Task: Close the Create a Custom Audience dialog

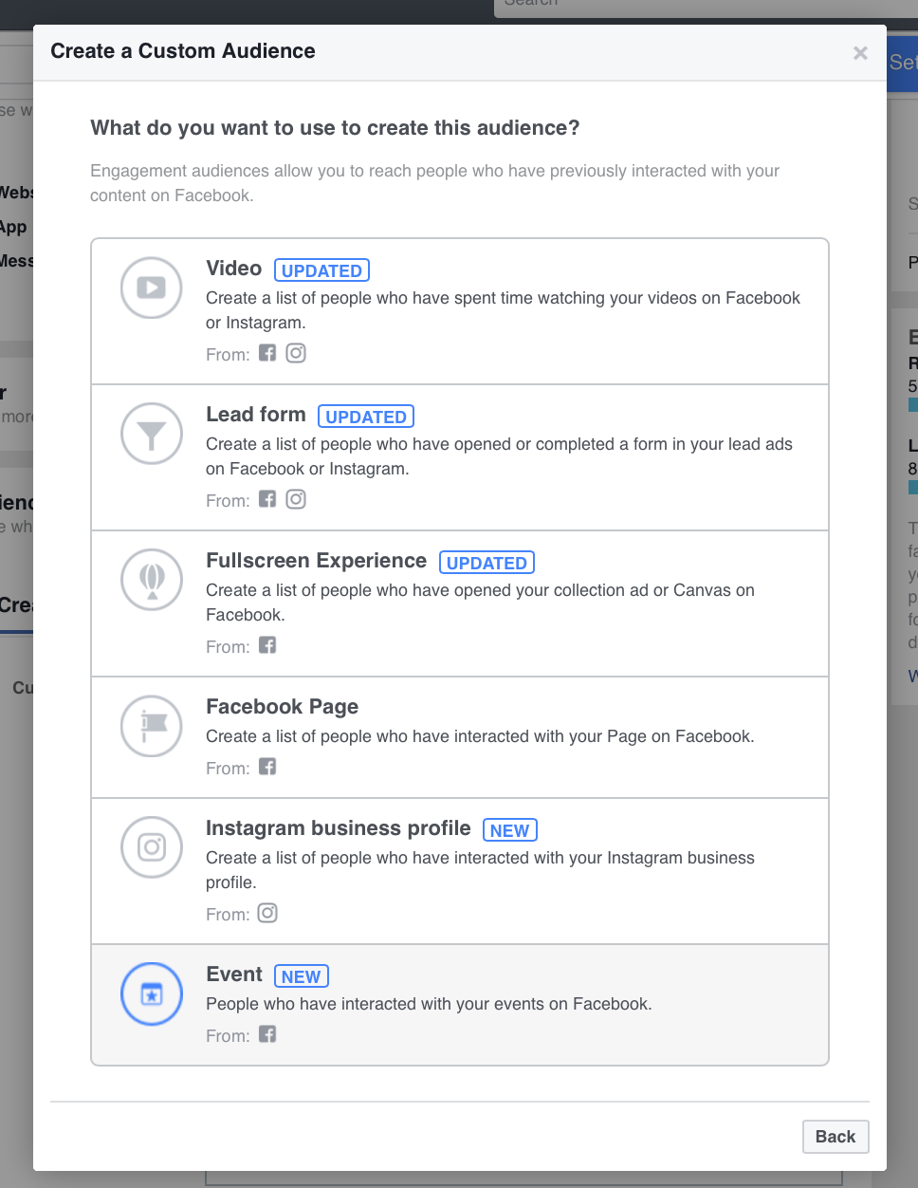Action: coord(860,53)
